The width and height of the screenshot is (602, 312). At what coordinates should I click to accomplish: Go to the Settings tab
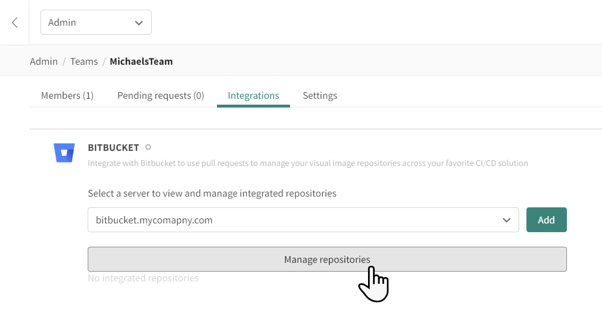(320, 95)
